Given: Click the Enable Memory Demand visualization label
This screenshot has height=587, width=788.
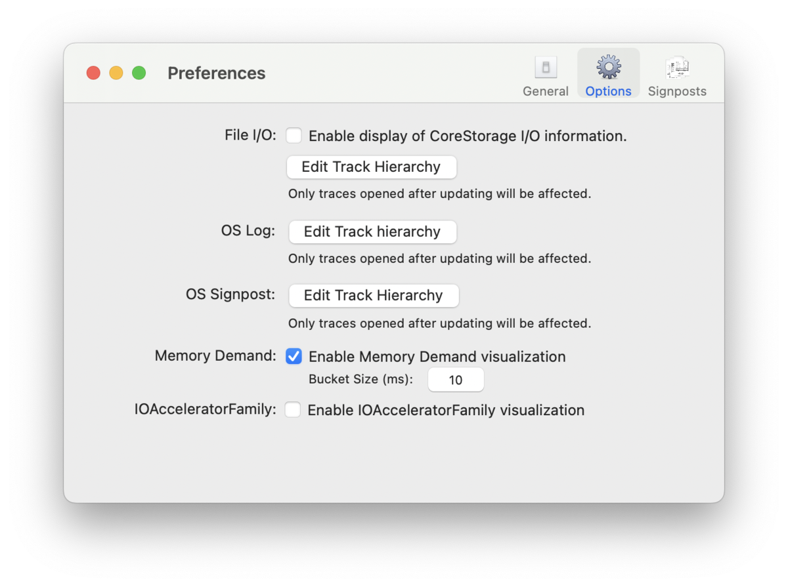Looking at the screenshot, I should click(x=437, y=357).
